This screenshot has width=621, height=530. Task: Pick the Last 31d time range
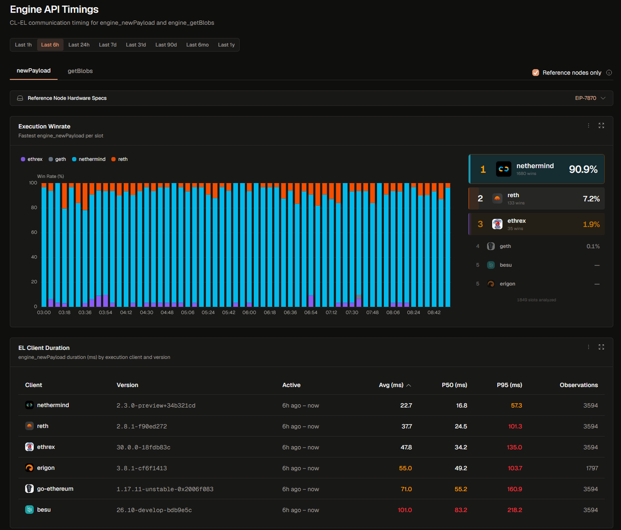coord(136,45)
